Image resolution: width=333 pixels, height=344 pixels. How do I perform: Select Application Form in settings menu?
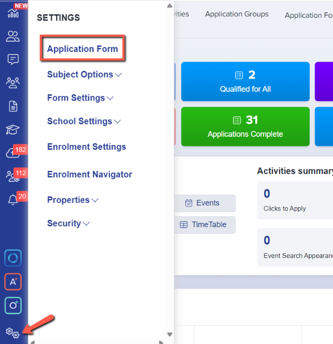click(82, 49)
